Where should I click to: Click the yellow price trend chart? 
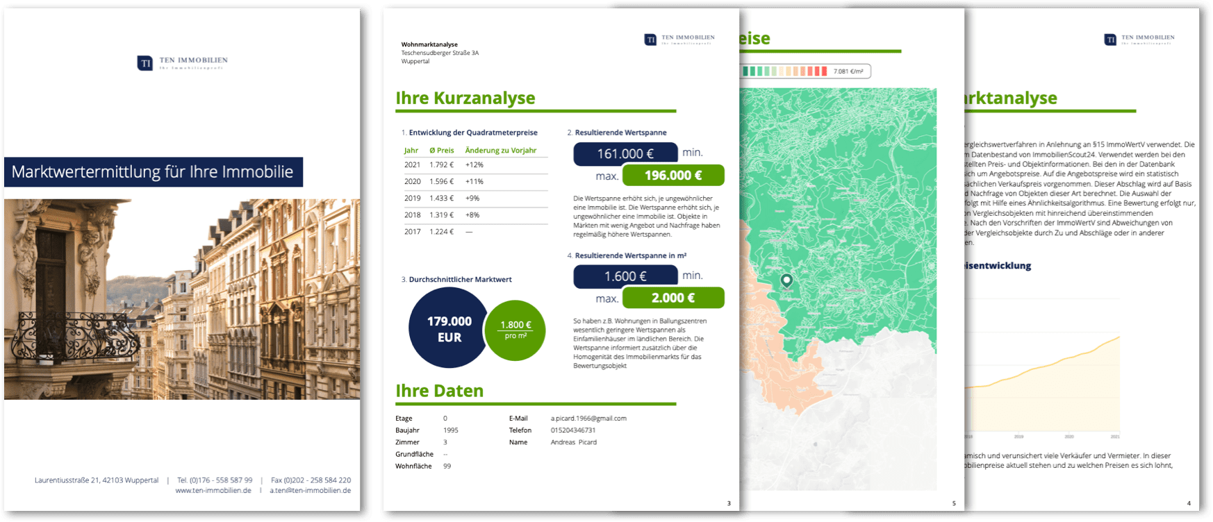click(1042, 389)
